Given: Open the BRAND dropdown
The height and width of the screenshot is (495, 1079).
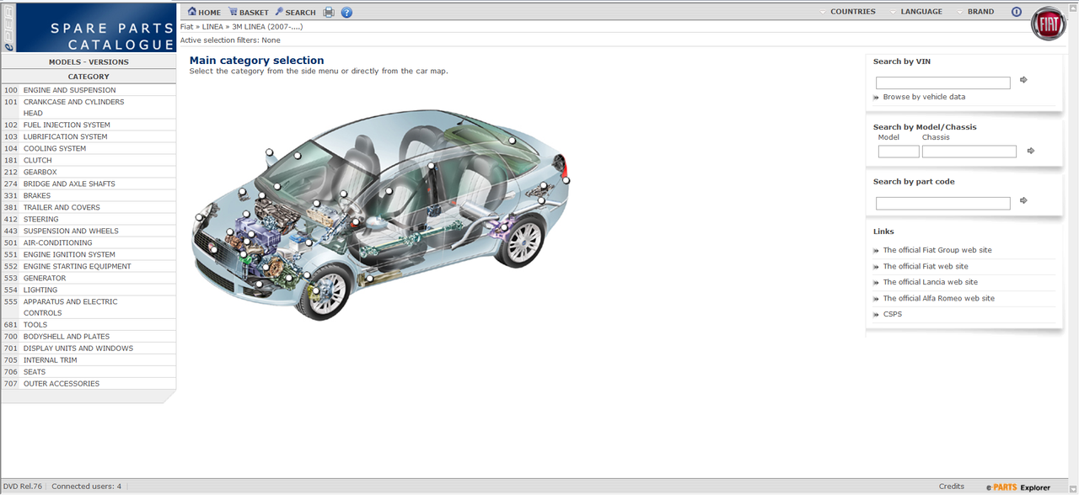Looking at the screenshot, I should pyautogui.click(x=975, y=12).
